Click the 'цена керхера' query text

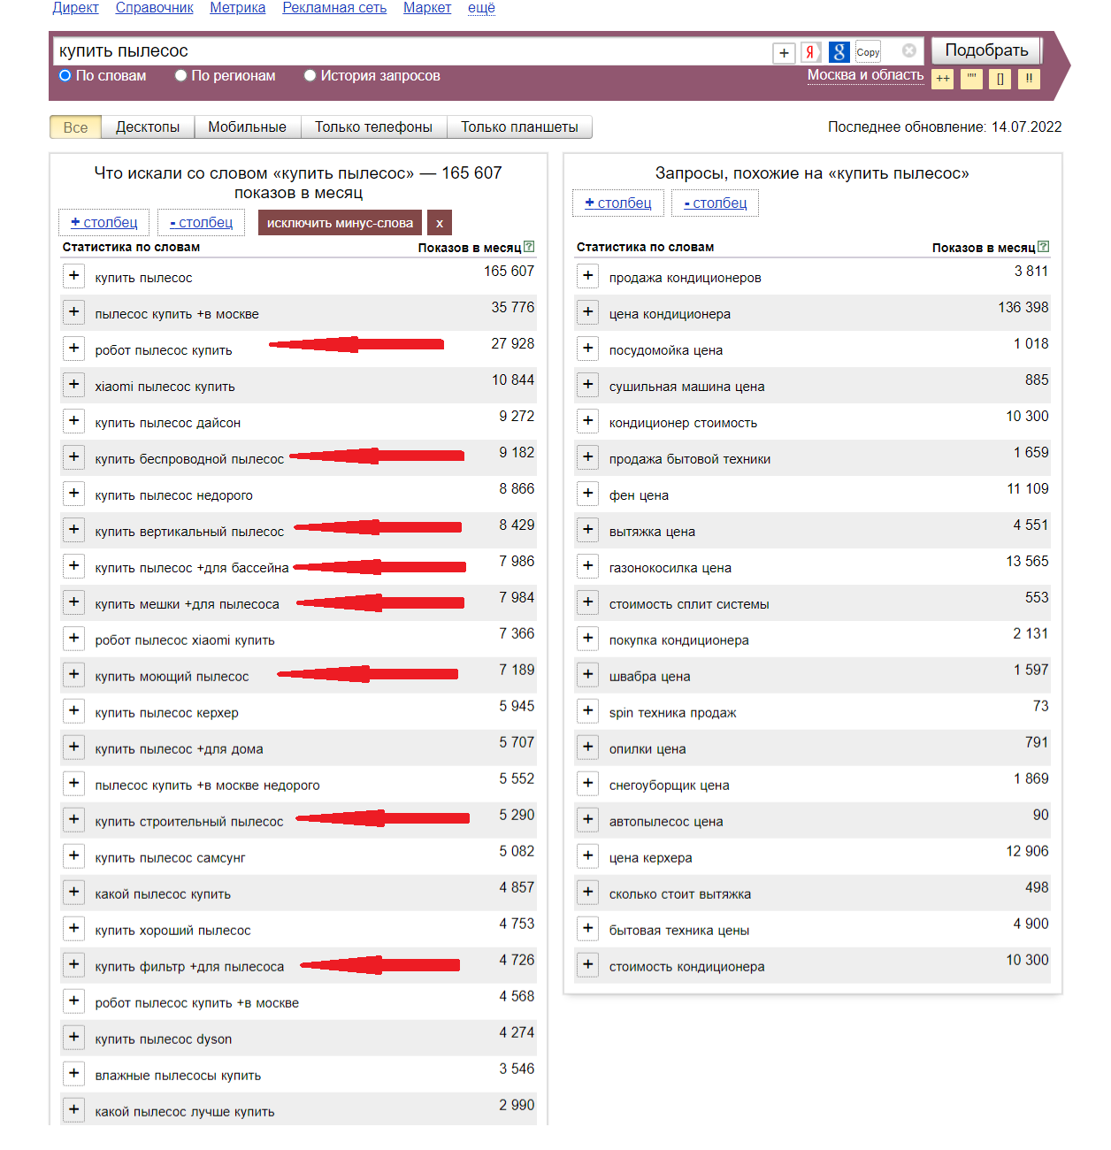pos(651,857)
